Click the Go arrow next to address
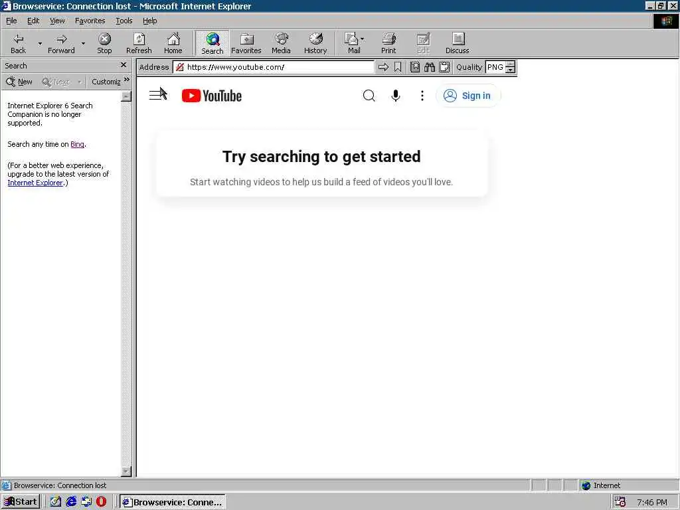This screenshot has height=510, width=680. click(383, 67)
